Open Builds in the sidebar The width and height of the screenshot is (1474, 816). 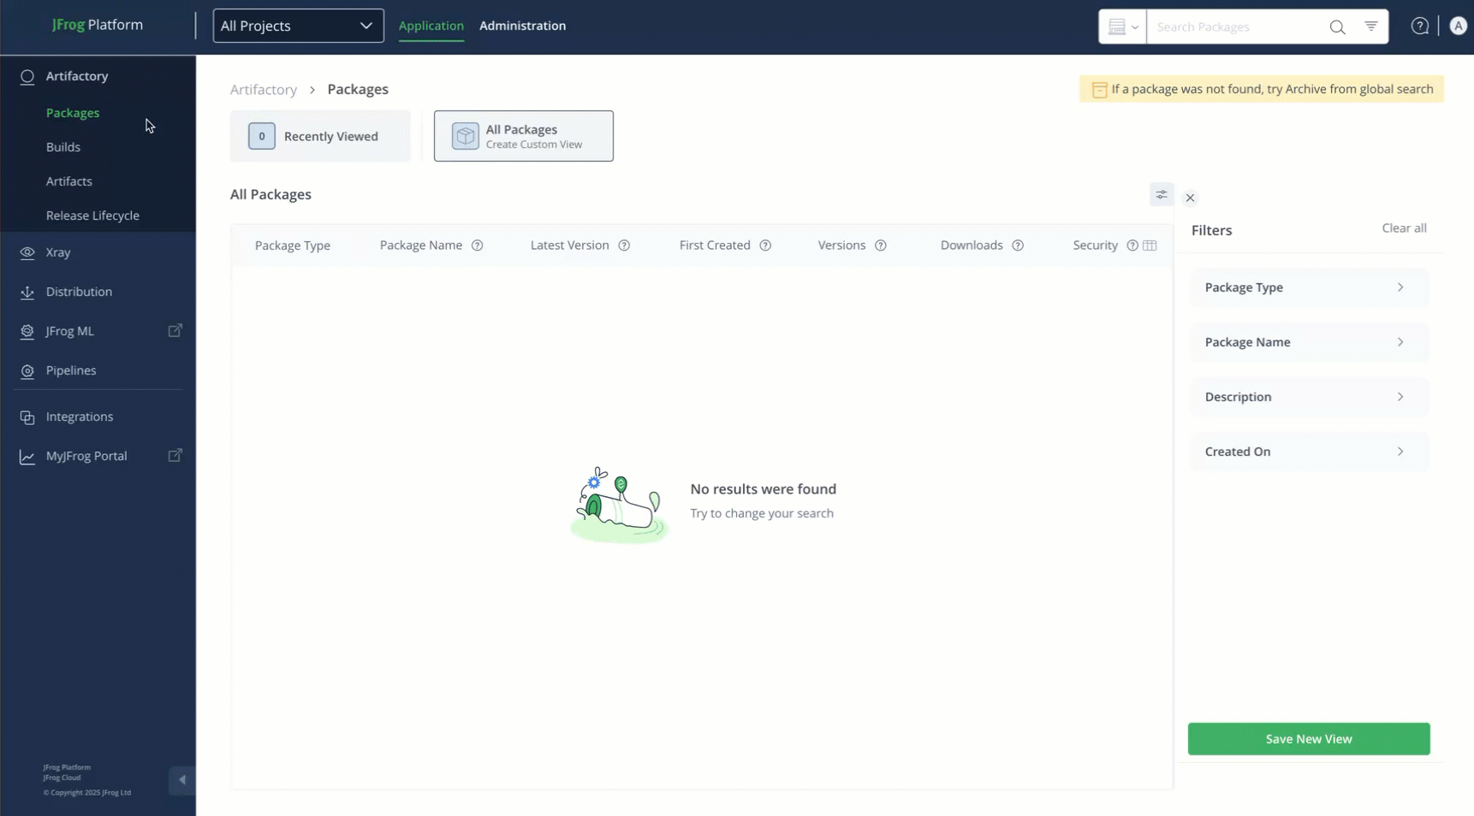63,147
